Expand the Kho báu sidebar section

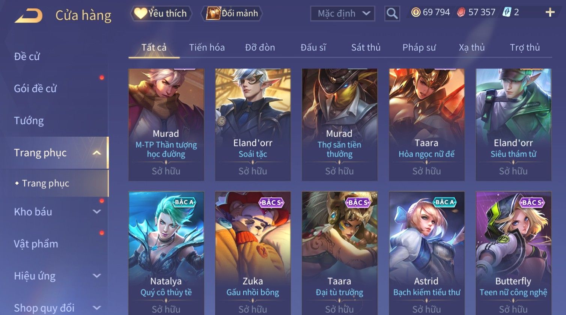click(x=97, y=212)
